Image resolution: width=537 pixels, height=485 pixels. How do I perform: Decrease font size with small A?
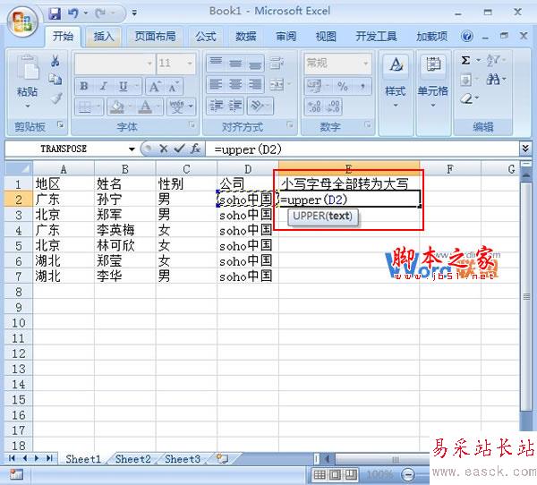pyautogui.click(x=175, y=86)
